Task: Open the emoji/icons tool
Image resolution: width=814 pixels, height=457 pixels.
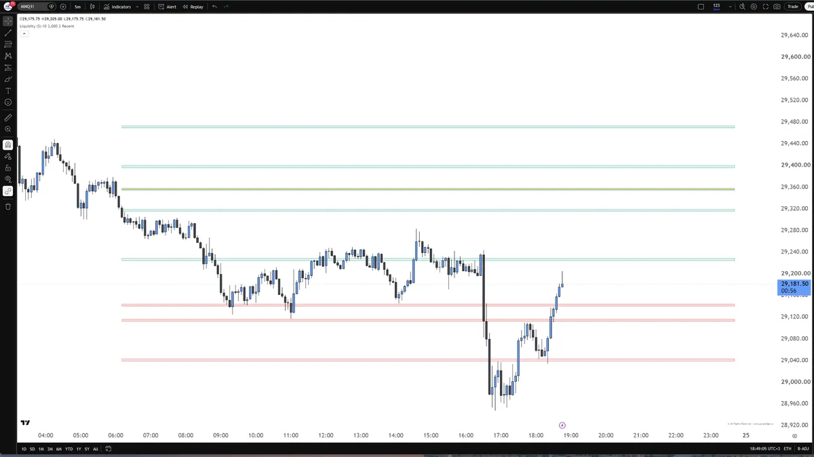Action: pyautogui.click(x=8, y=102)
